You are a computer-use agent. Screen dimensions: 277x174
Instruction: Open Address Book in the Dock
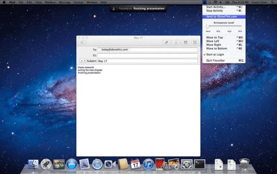click(123, 164)
